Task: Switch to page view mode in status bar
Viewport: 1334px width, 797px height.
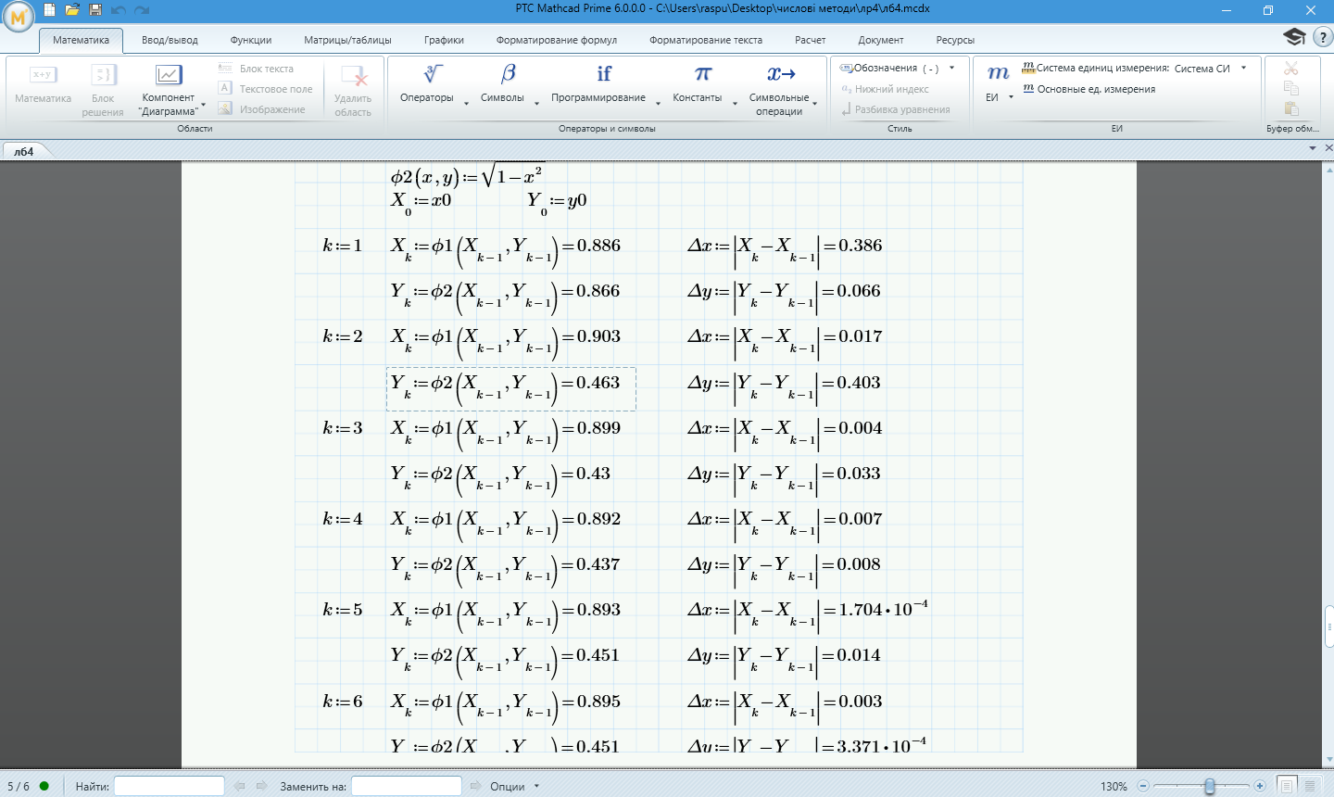Action: (1287, 786)
